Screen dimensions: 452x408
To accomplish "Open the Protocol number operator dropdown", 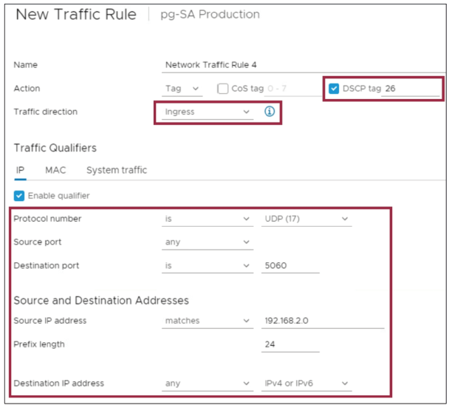I will (208, 220).
